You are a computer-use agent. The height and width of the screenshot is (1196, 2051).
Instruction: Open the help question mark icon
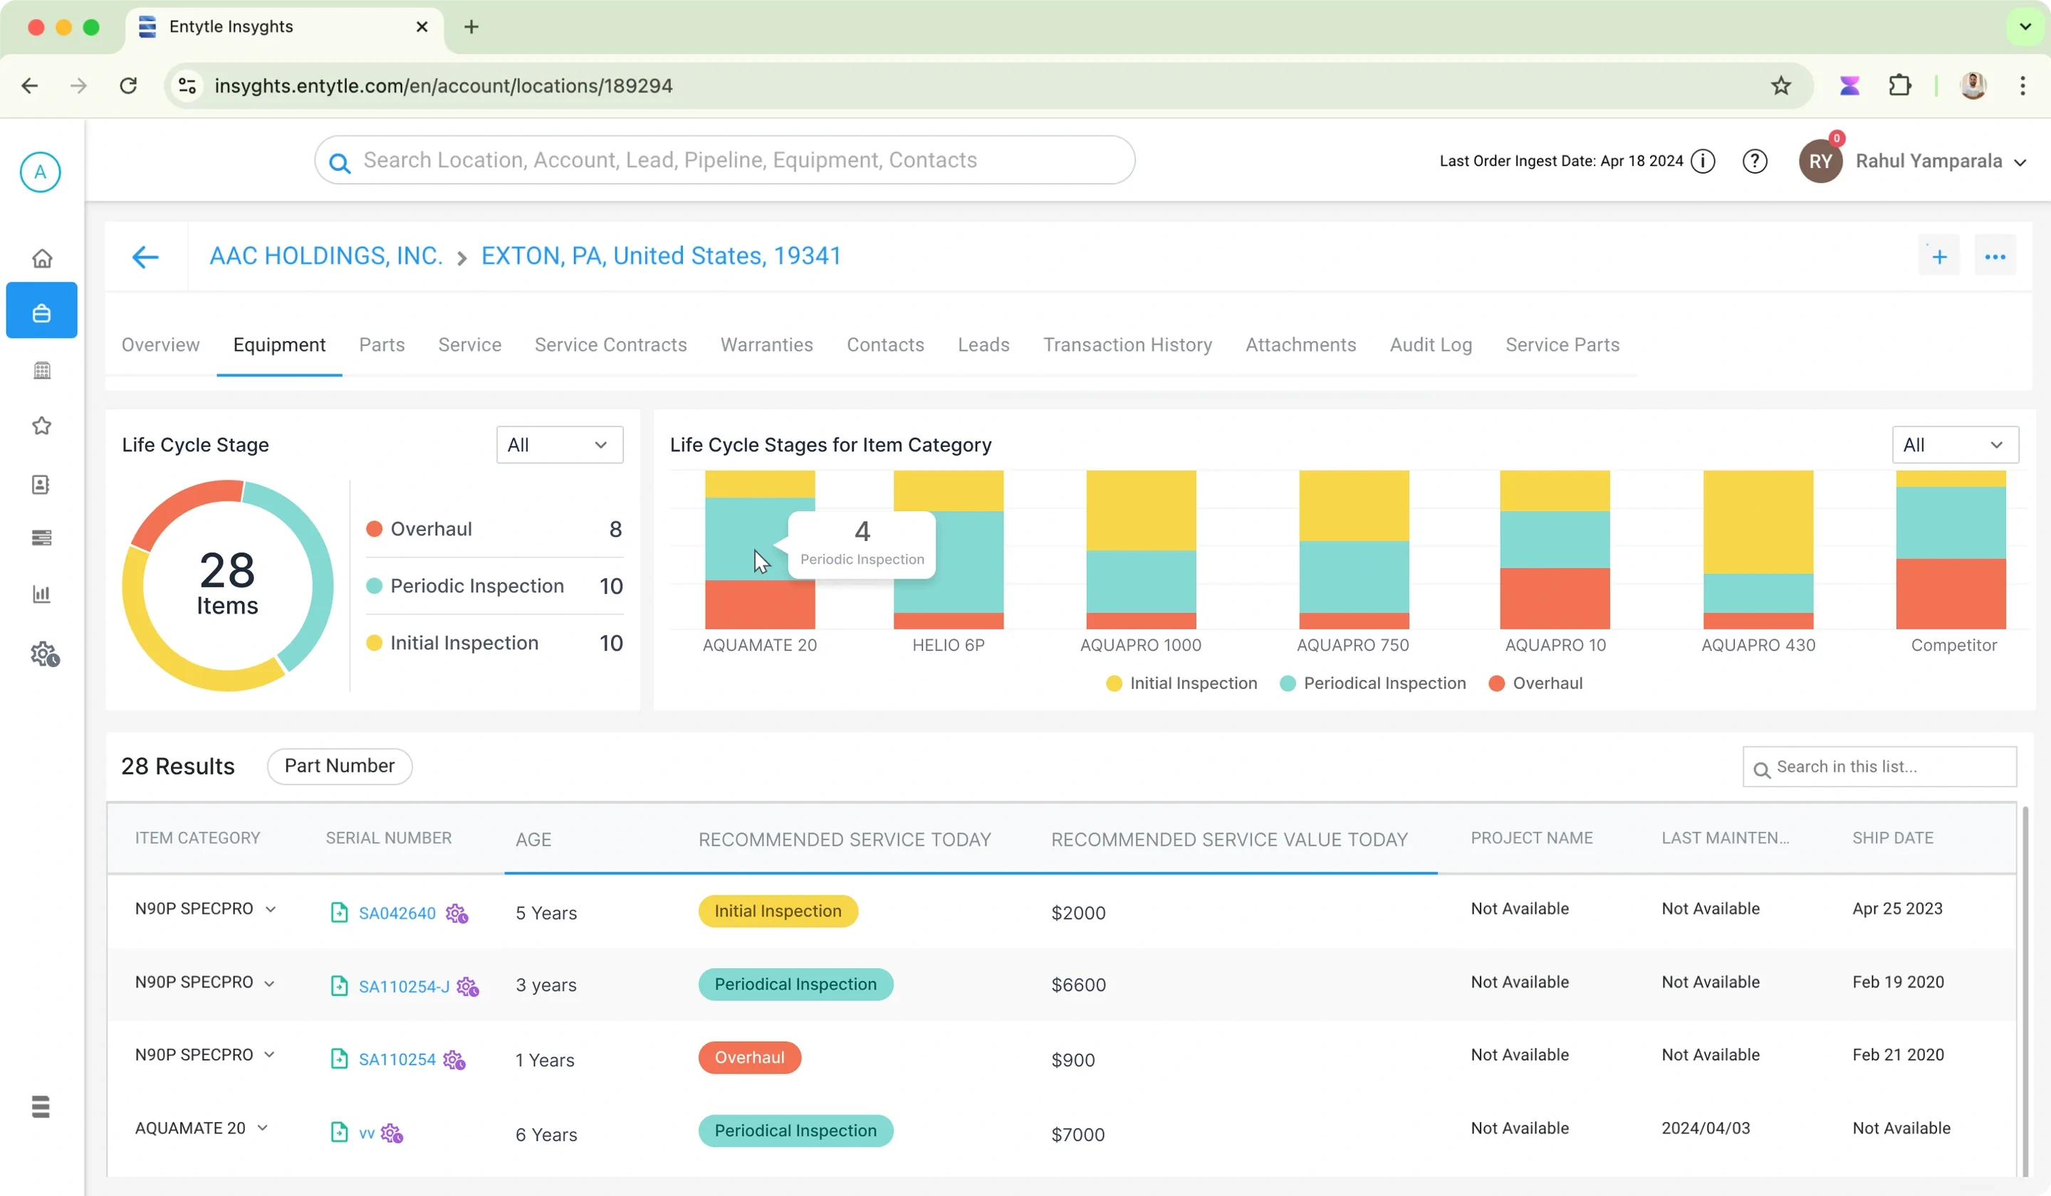pos(1755,161)
